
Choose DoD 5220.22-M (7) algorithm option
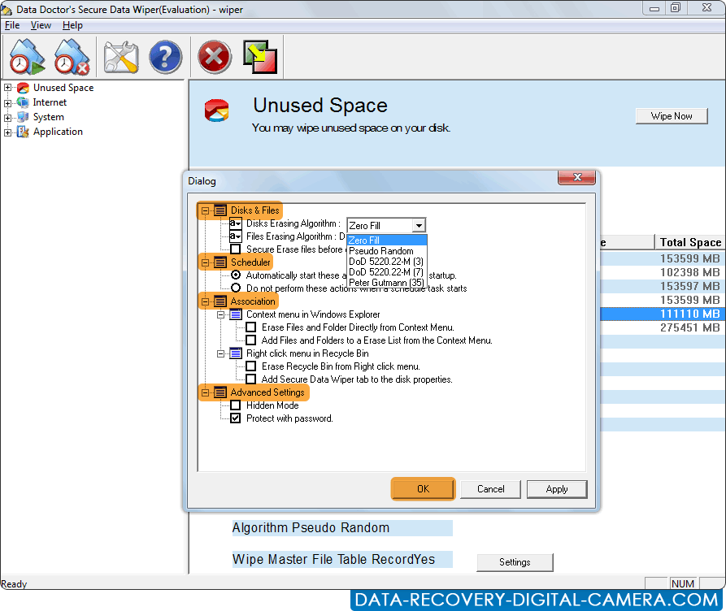click(x=387, y=272)
